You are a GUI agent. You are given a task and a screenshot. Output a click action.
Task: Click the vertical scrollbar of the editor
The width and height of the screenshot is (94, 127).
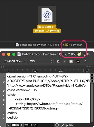(x=92, y=103)
